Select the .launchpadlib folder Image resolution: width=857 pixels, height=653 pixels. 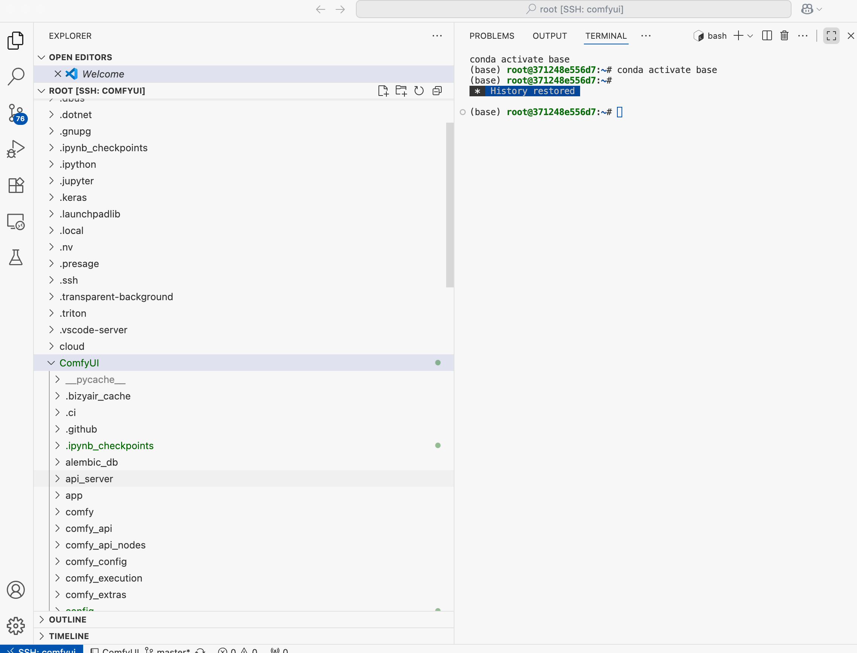tap(244, 214)
